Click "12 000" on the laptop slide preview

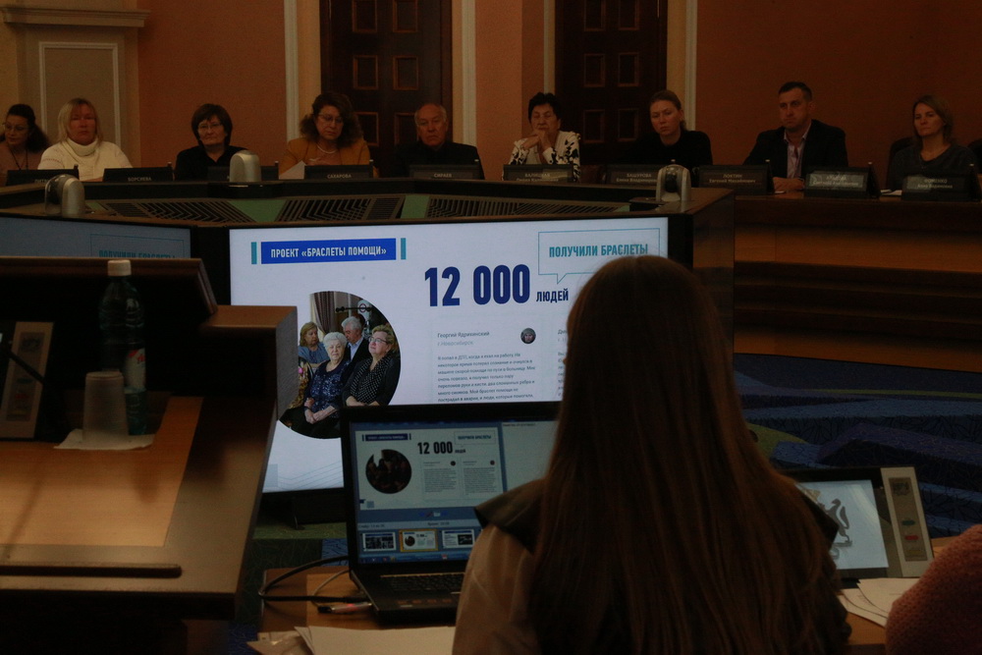pos(434,448)
